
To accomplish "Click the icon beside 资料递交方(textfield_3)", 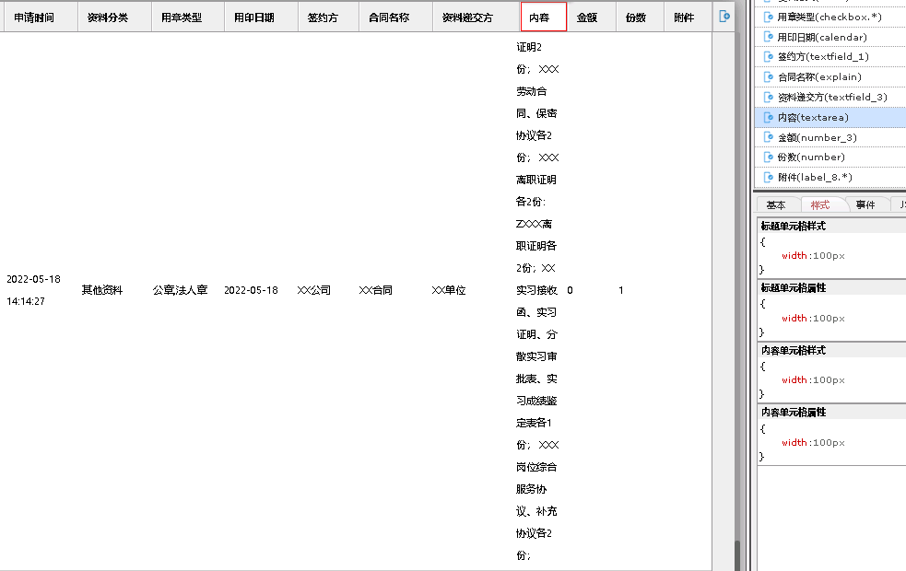I will click(x=769, y=97).
